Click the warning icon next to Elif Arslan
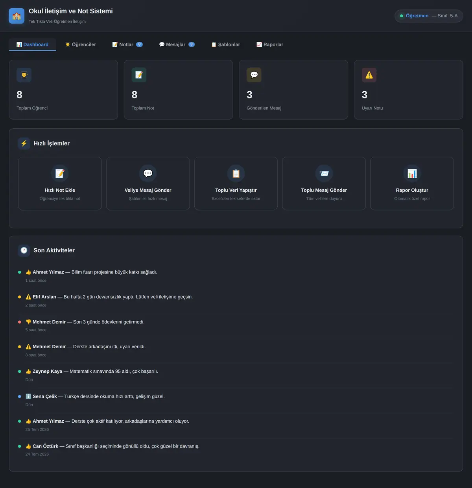The image size is (472, 488). coord(28,297)
